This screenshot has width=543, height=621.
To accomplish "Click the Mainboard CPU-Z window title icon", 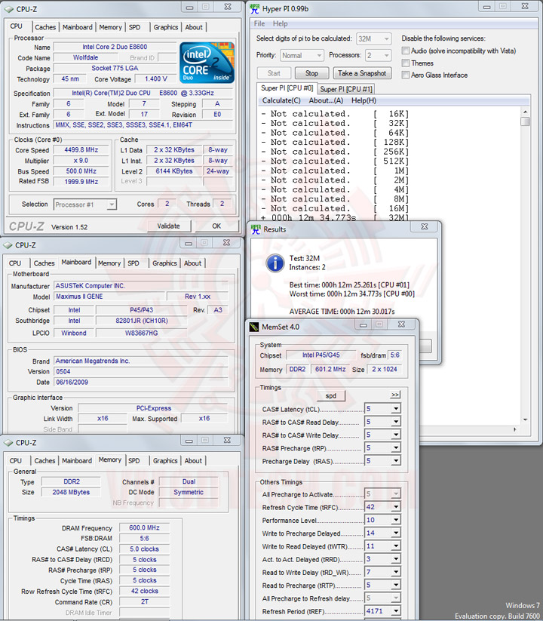I will click(8, 245).
